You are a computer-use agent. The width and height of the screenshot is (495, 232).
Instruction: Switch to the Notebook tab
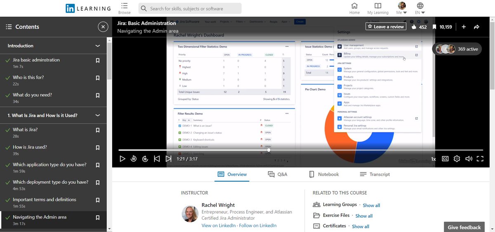tap(324, 174)
